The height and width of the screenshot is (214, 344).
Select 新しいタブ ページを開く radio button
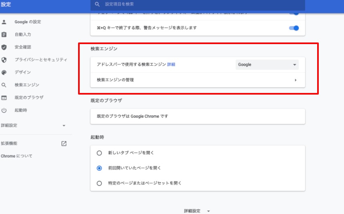[99, 153]
